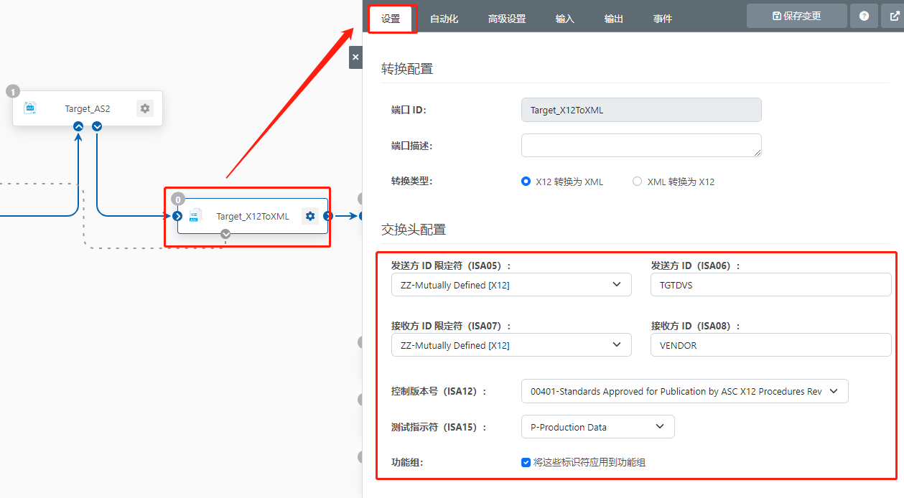904x498 pixels.
Task: Expand 控制版本号 (ISA12) dropdown
Action: pyautogui.click(x=684, y=392)
